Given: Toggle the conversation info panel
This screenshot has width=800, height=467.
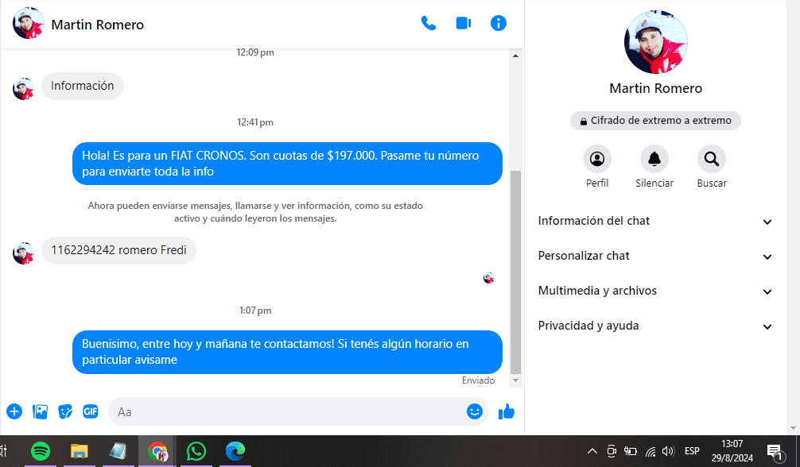Looking at the screenshot, I should tap(499, 24).
